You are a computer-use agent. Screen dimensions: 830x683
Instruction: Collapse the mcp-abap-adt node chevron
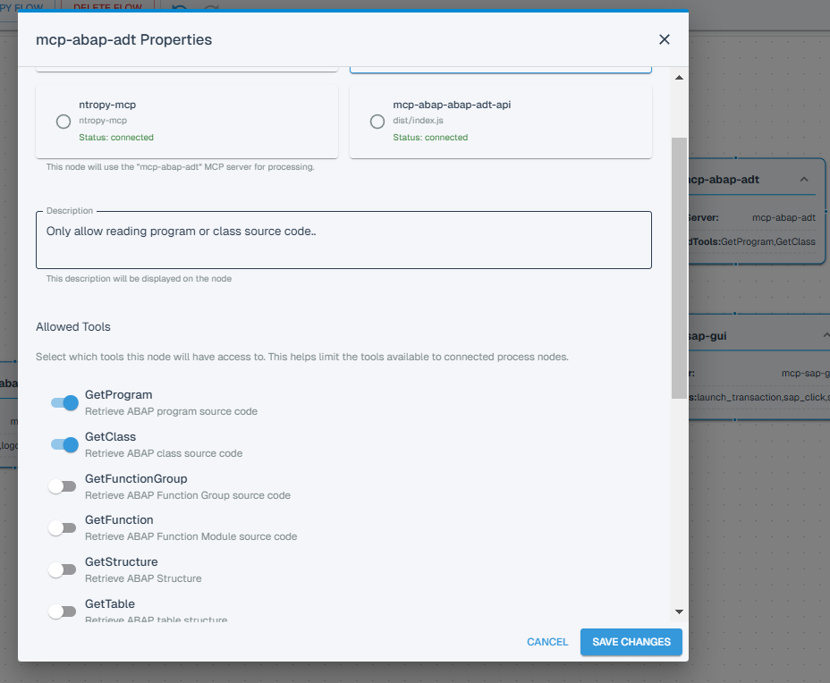(803, 180)
